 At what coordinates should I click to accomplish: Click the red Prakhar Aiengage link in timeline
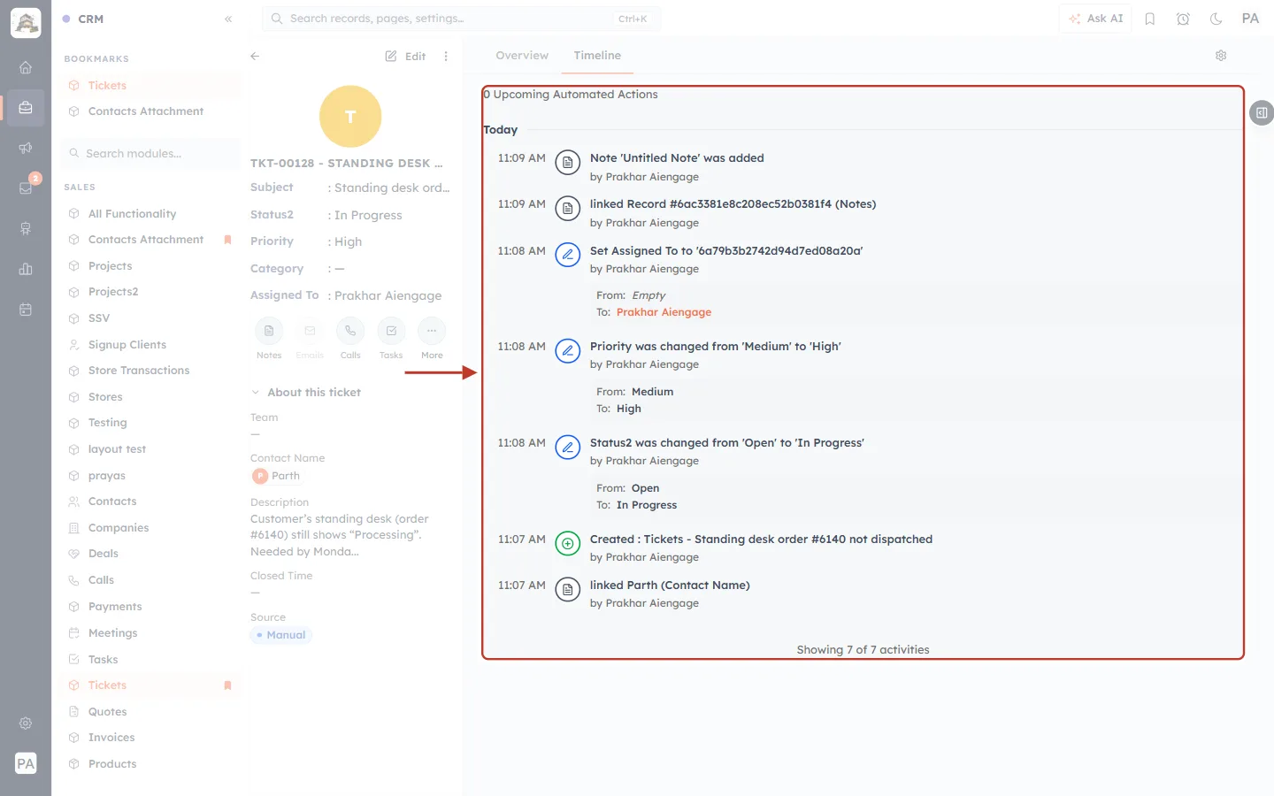664,312
